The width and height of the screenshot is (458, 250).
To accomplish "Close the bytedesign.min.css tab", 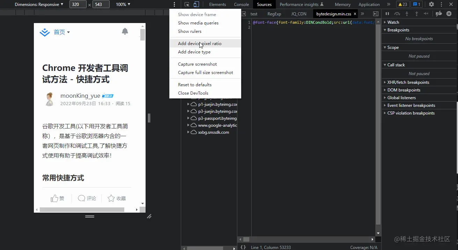I will (x=355, y=14).
